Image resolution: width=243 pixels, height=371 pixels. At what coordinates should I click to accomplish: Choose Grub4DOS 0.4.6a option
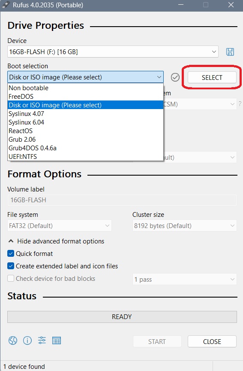(x=85, y=148)
